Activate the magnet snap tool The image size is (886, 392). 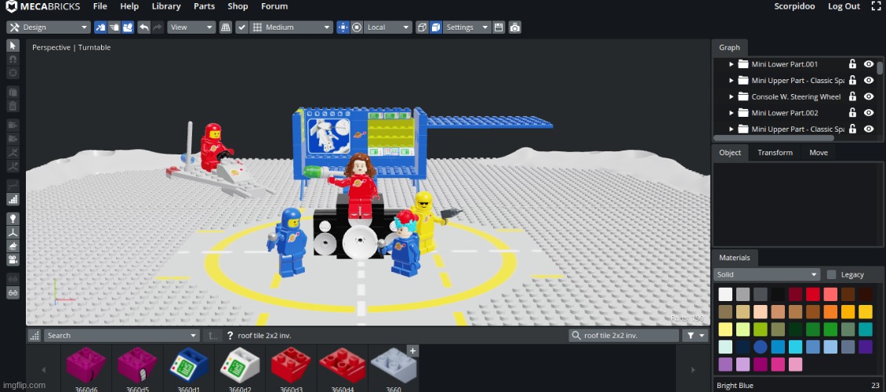click(x=13, y=59)
